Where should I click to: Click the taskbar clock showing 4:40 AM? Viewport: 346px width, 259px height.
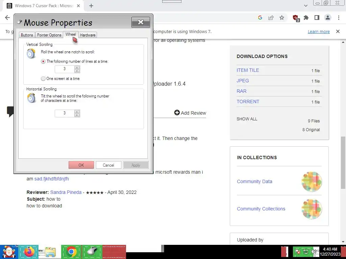click(x=330, y=252)
